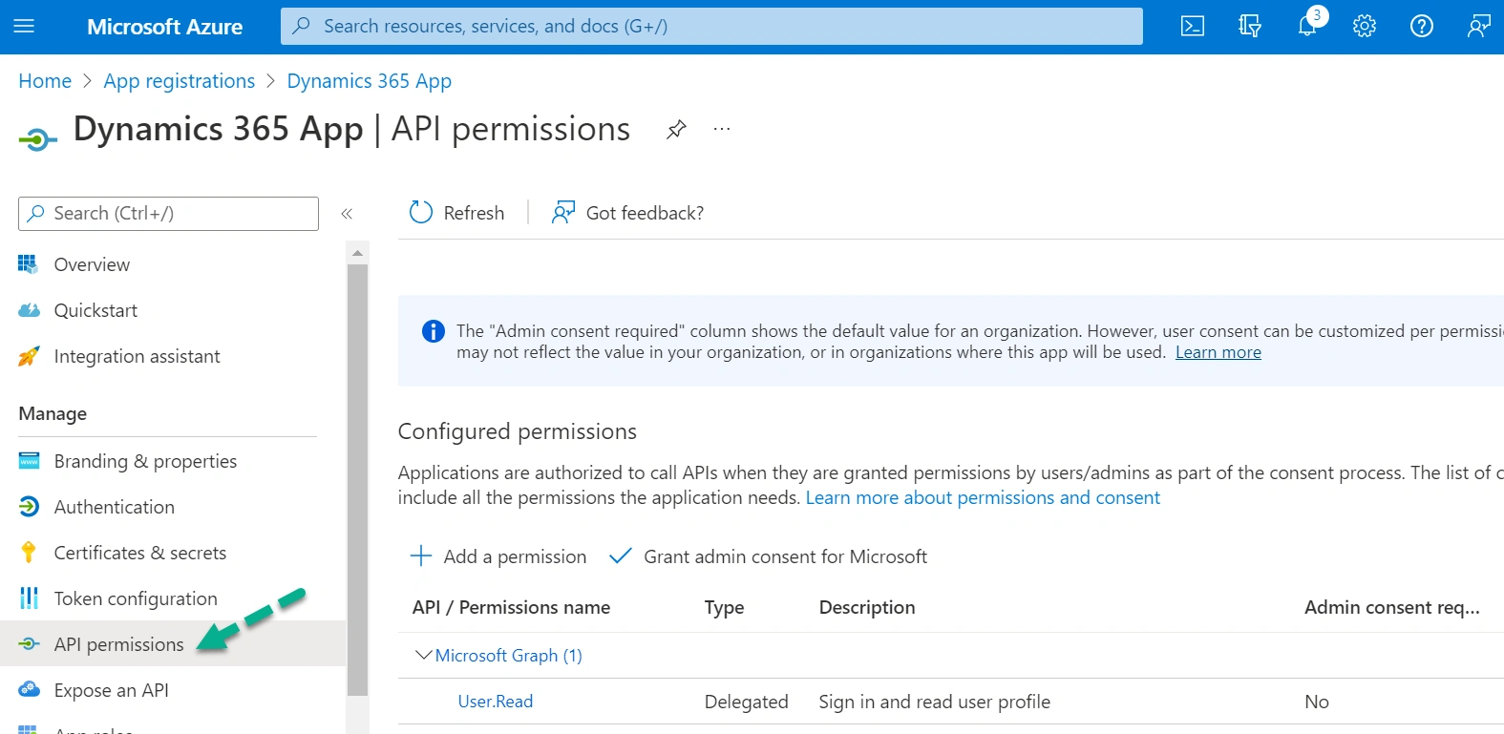The width and height of the screenshot is (1504, 734).
Task: Click the Microsoft Azure logo text
Action: (x=165, y=27)
